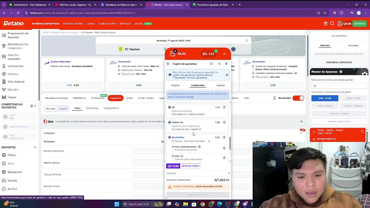
Task: Click the Apuesta Gratis label
Action: pos(190,166)
